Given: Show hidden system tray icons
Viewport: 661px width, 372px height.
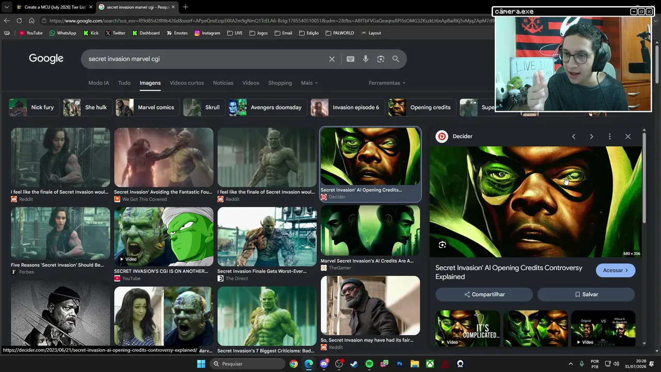Looking at the screenshot, I should click(x=571, y=364).
